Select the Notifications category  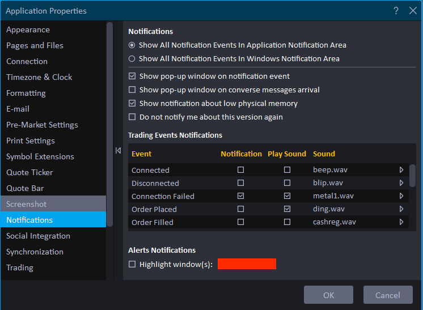(53, 219)
